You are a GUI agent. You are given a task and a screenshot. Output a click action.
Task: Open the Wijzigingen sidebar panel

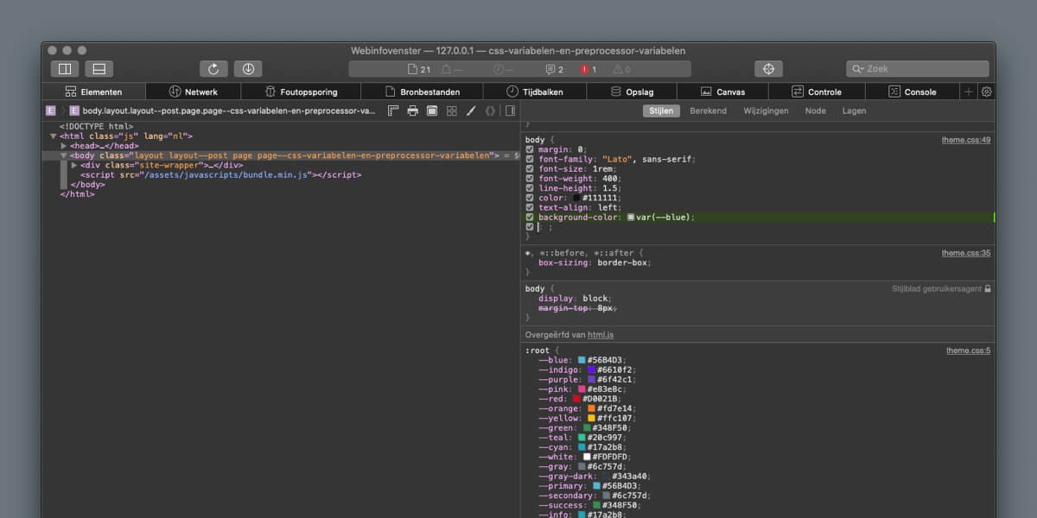[766, 111]
